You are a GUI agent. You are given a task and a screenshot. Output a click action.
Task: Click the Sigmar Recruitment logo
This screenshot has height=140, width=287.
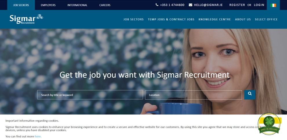pos(26,19)
